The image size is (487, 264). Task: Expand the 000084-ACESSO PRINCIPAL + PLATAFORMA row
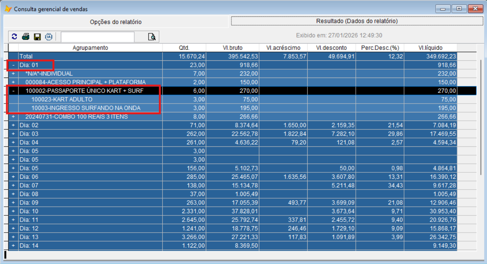point(13,82)
